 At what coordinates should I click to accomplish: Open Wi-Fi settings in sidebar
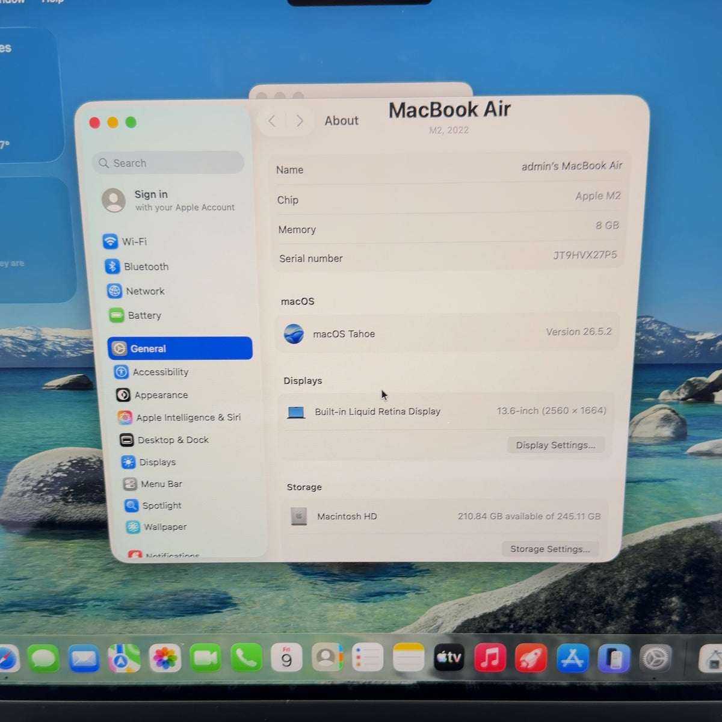125,241
